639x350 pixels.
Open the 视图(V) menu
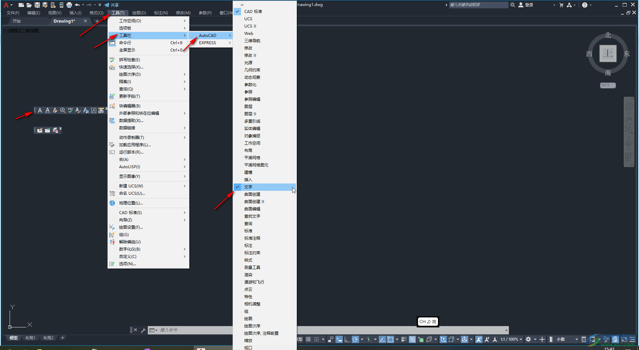[55, 13]
